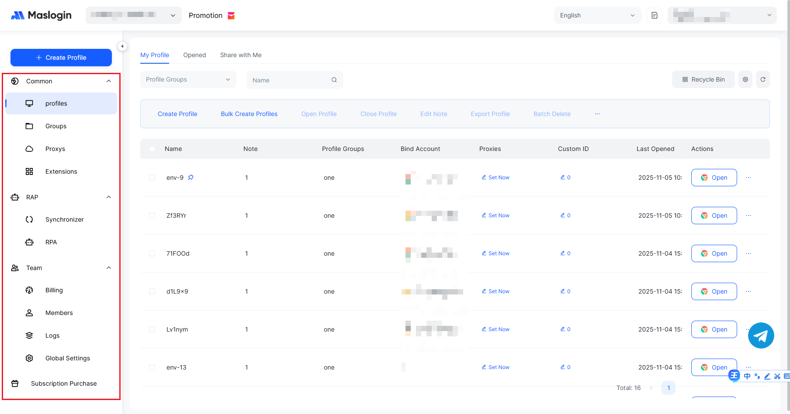790x414 pixels.
Task: Toggle the select-all checkbox in table header
Action: click(152, 149)
